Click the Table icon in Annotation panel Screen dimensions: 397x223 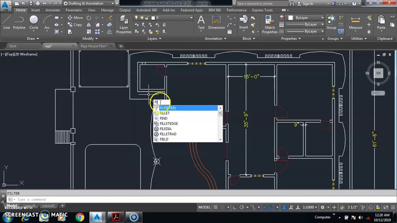point(230,32)
